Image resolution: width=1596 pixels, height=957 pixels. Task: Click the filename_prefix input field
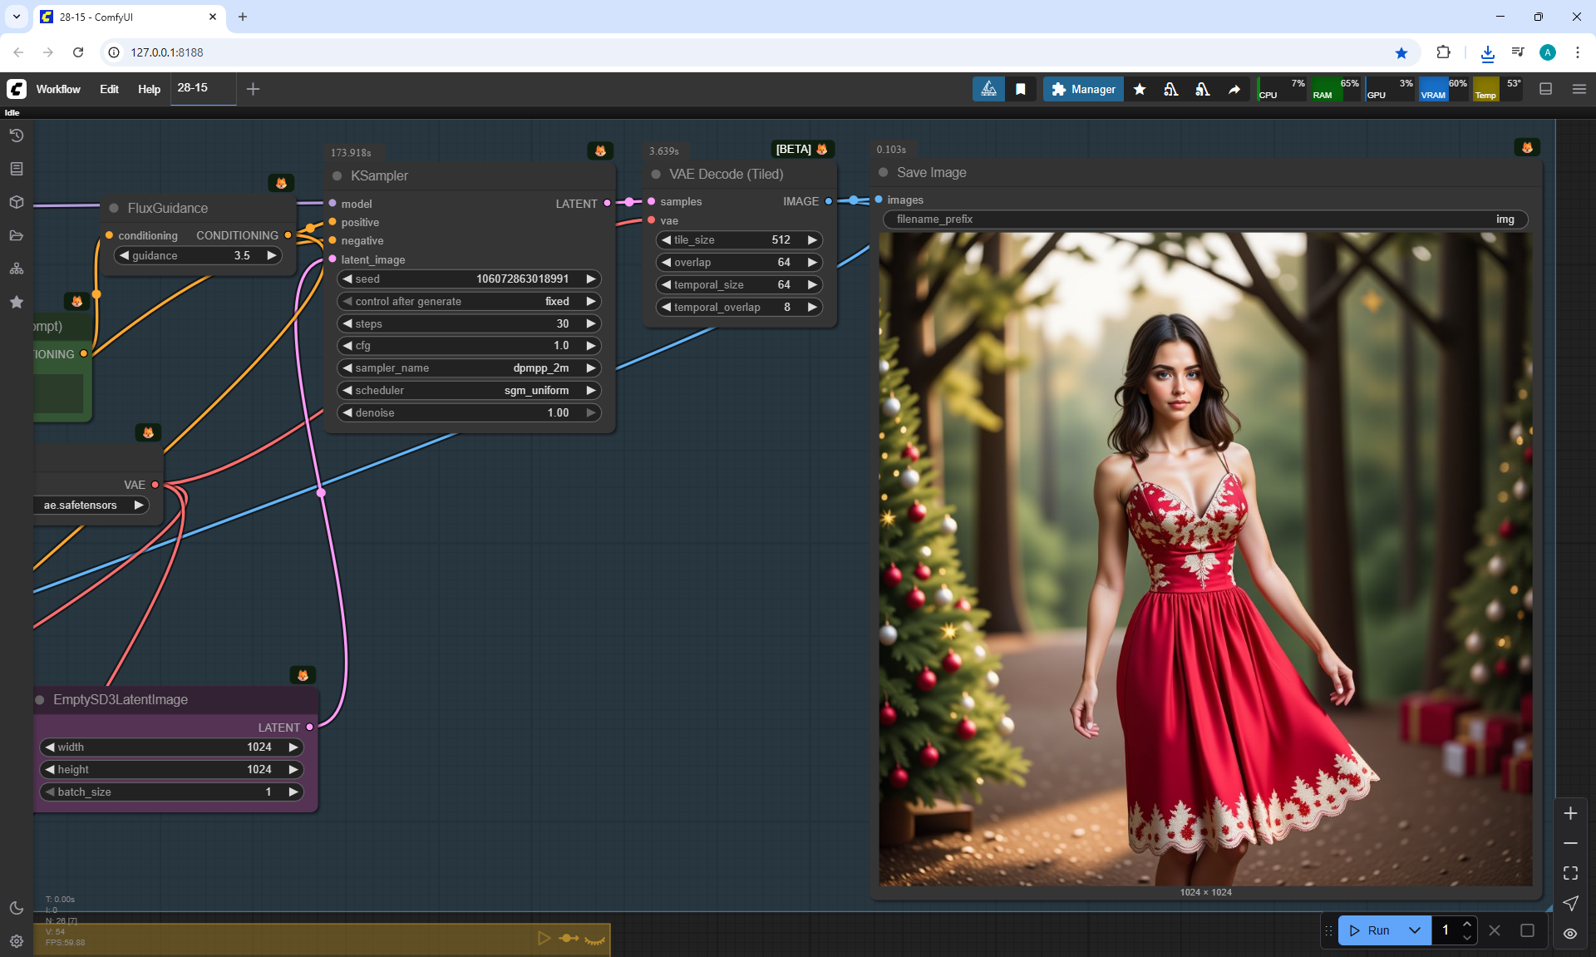click(1205, 220)
